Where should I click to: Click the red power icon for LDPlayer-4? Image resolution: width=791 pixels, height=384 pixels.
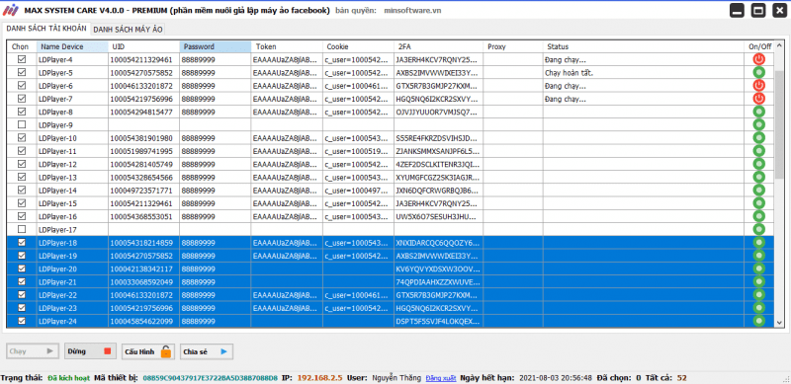(x=759, y=59)
